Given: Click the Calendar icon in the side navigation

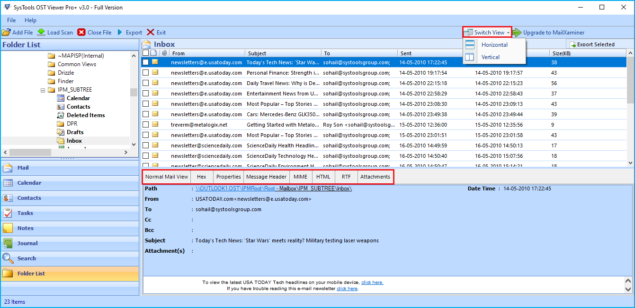Looking at the screenshot, I should (x=8, y=183).
